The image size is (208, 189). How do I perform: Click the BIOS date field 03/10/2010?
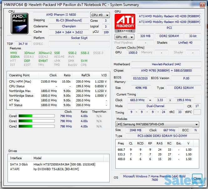point(140,78)
